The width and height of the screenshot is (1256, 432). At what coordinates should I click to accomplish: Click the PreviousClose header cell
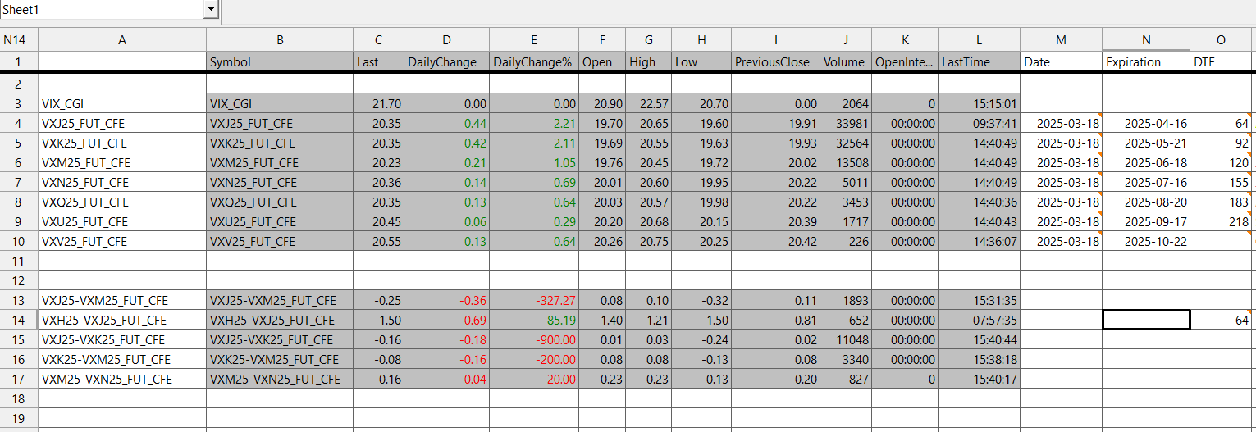click(x=775, y=61)
